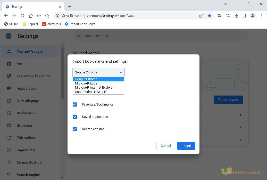
Task: Open Privacy and security section
Action: (30, 76)
